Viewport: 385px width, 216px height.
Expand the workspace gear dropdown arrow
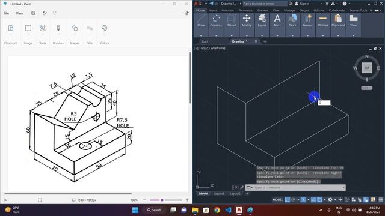pos(336,200)
